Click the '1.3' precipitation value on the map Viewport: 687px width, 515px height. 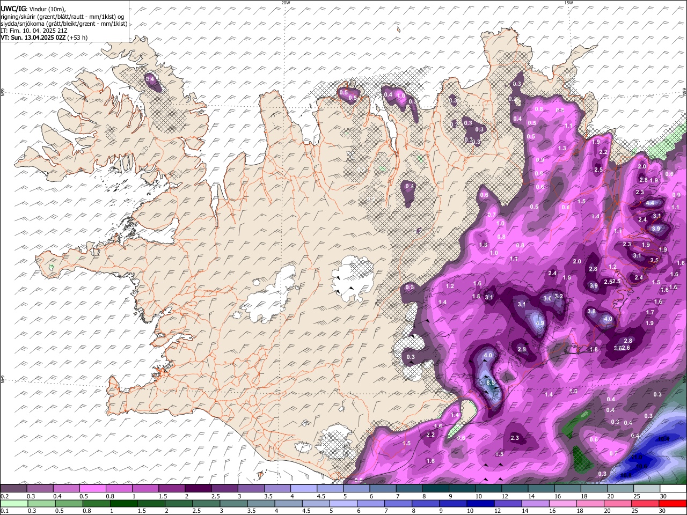coord(562,148)
